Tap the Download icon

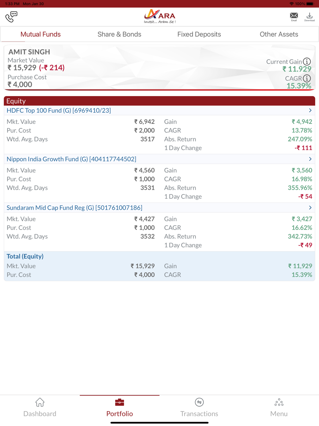coord(309,15)
